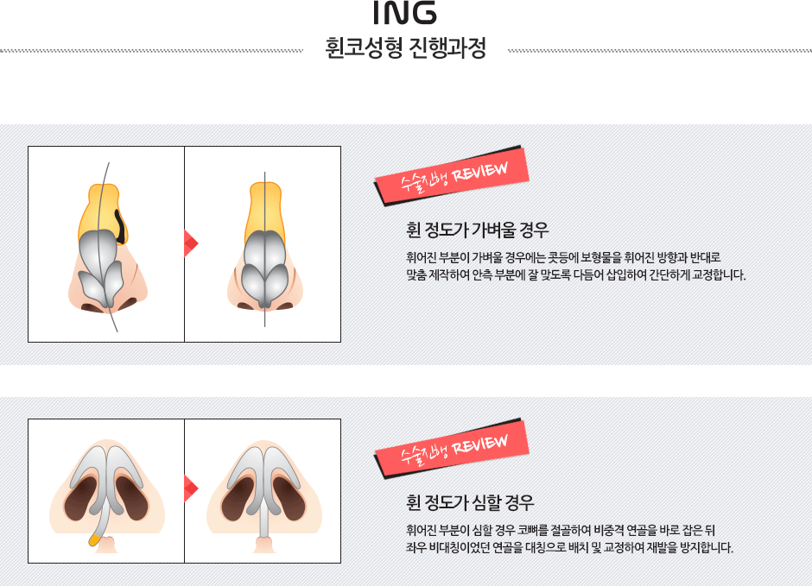Screen dimensions: 812x586
Task: Click the lower 수술진행 REVIEW red ribbon
Action: [x=452, y=449]
